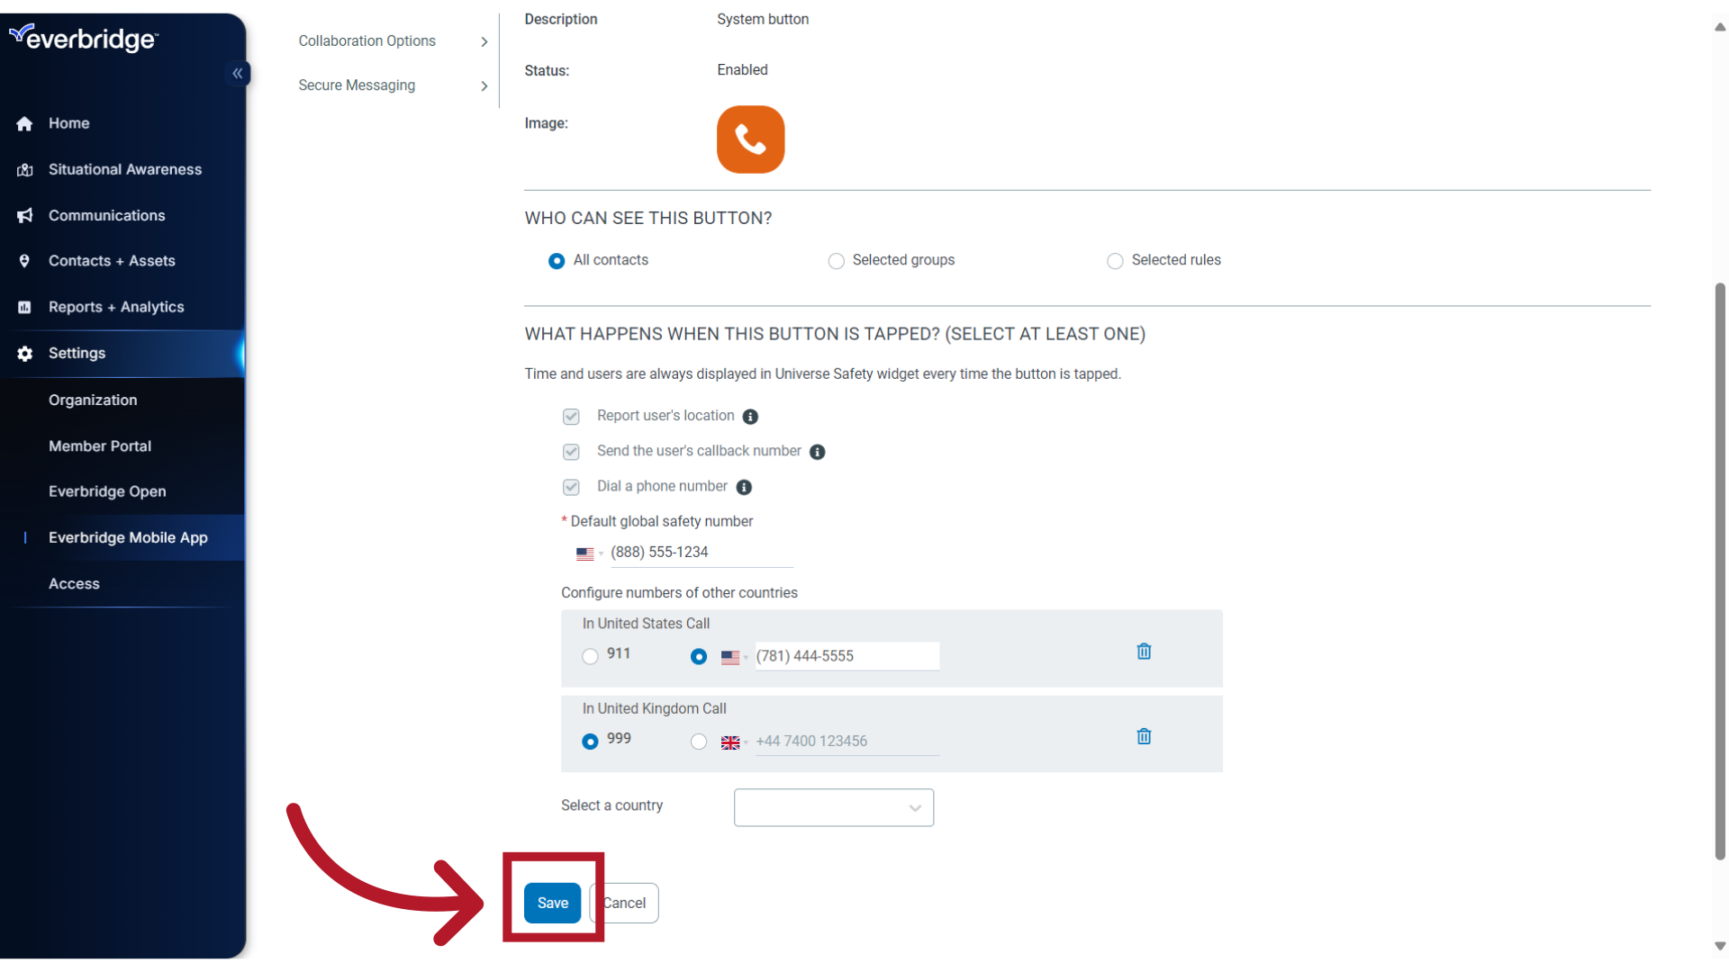This screenshot has height=972, width=1729.
Task: Change the default safety number country flag
Action: [587, 553]
